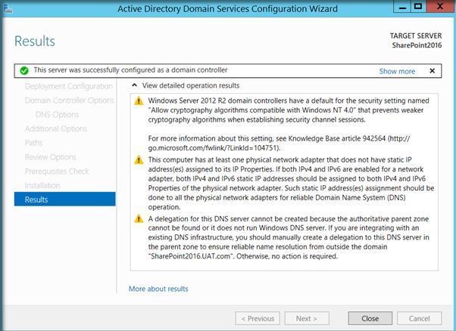The width and height of the screenshot is (456, 331).
Task: Expand notification with Show more
Action: pos(397,71)
